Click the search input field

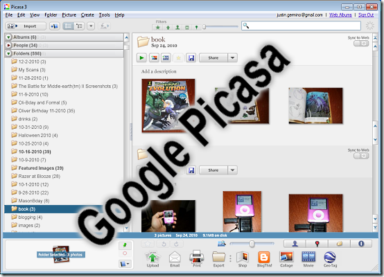click(x=301, y=26)
